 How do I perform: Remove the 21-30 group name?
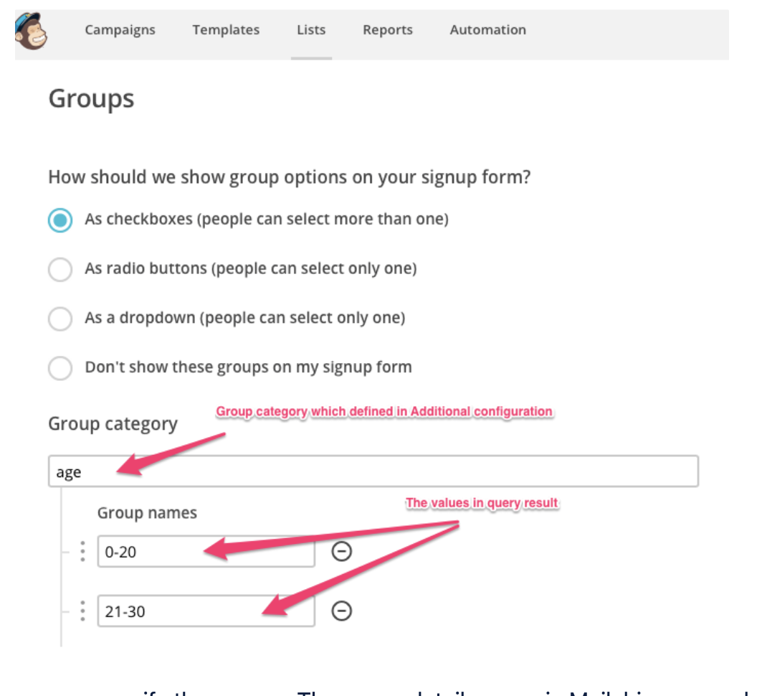point(342,611)
